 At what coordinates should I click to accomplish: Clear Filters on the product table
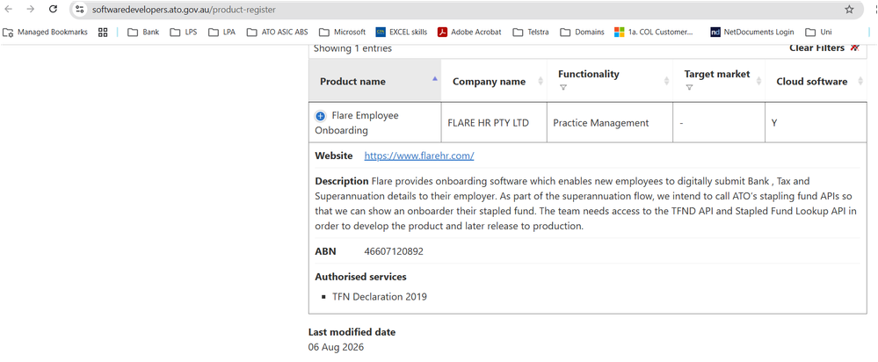click(824, 48)
